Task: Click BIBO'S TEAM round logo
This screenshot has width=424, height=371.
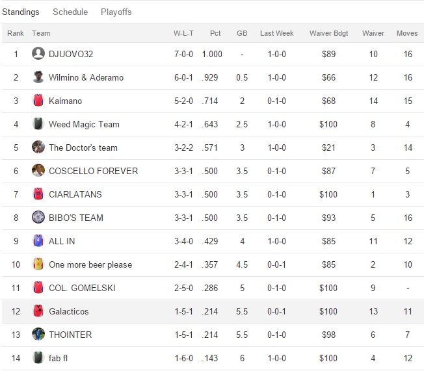Action: pos(38,218)
